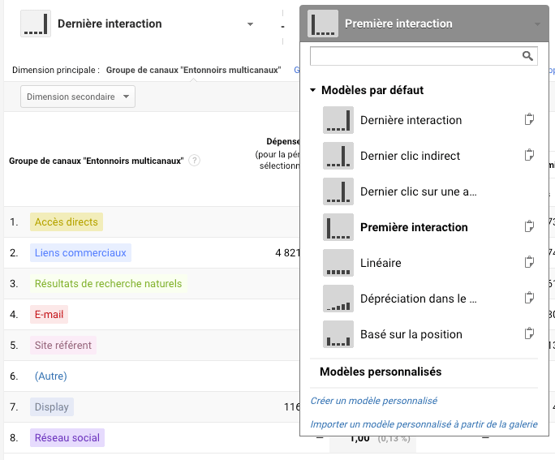Viewport: 555px width, 460px height.
Task: Copy the Dépréciation dans le temps model
Action: (x=529, y=299)
